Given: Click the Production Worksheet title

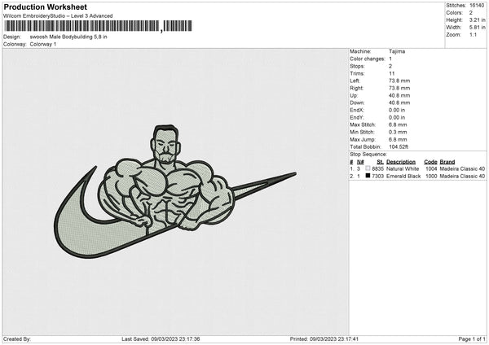Looking at the screenshot, I should (45, 7).
